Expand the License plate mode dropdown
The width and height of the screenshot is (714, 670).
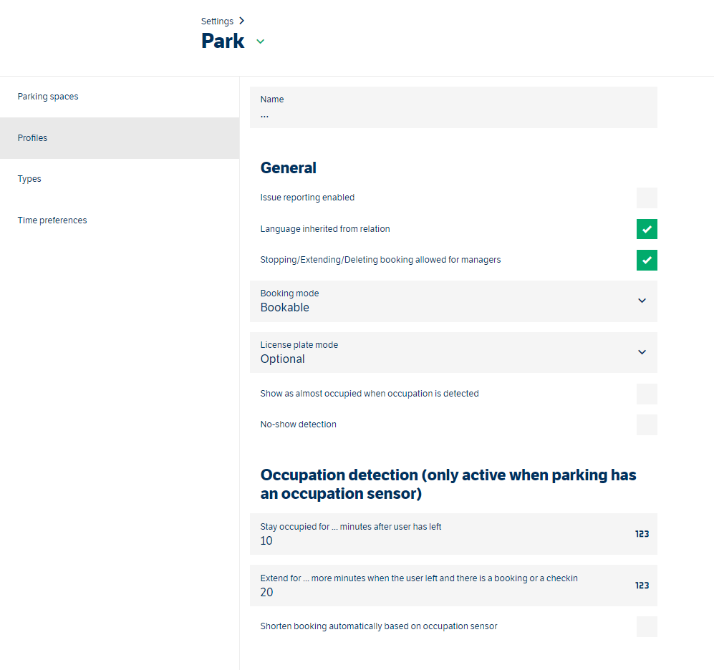pyautogui.click(x=453, y=353)
